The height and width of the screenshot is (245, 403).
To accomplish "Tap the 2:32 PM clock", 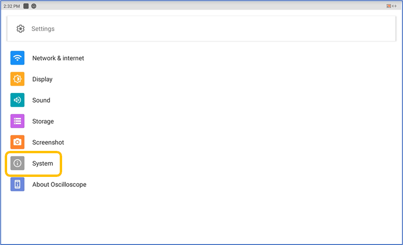I will coord(11,6).
